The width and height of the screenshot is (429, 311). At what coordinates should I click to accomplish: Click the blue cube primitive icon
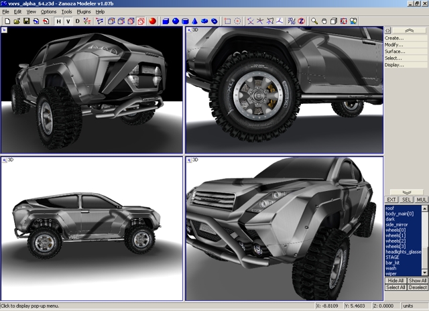point(165,21)
